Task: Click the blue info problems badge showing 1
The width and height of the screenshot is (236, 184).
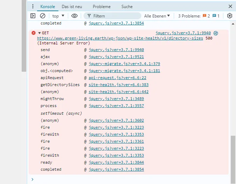Action: pos(216,16)
